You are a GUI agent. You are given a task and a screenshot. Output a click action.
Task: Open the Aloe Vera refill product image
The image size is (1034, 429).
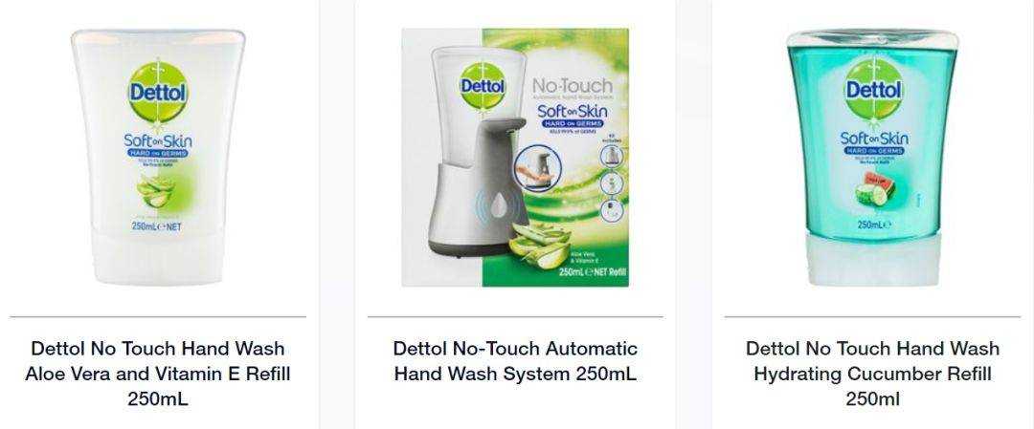[x=158, y=157]
